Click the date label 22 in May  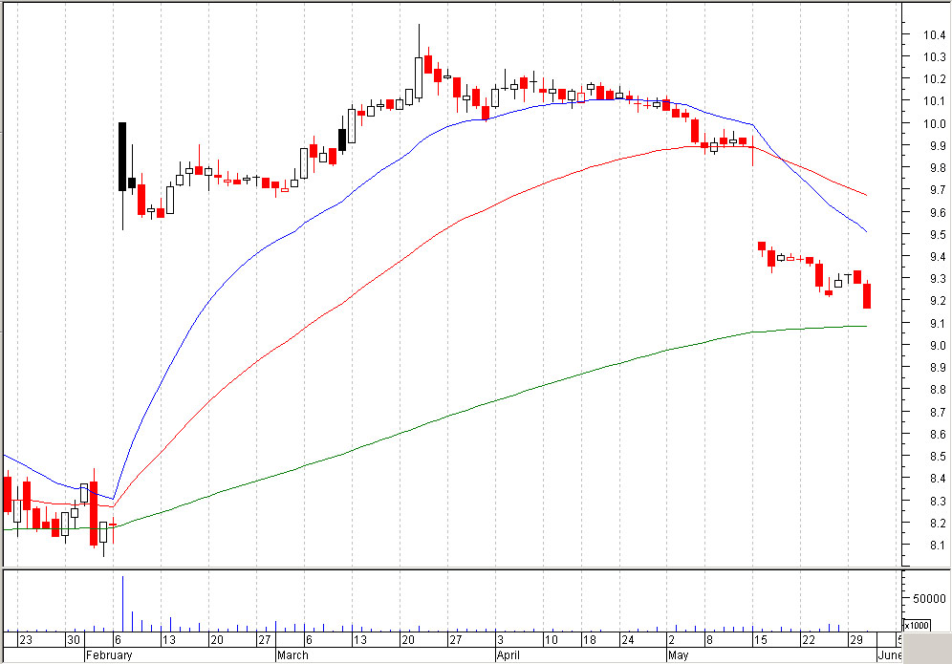[x=809, y=640]
